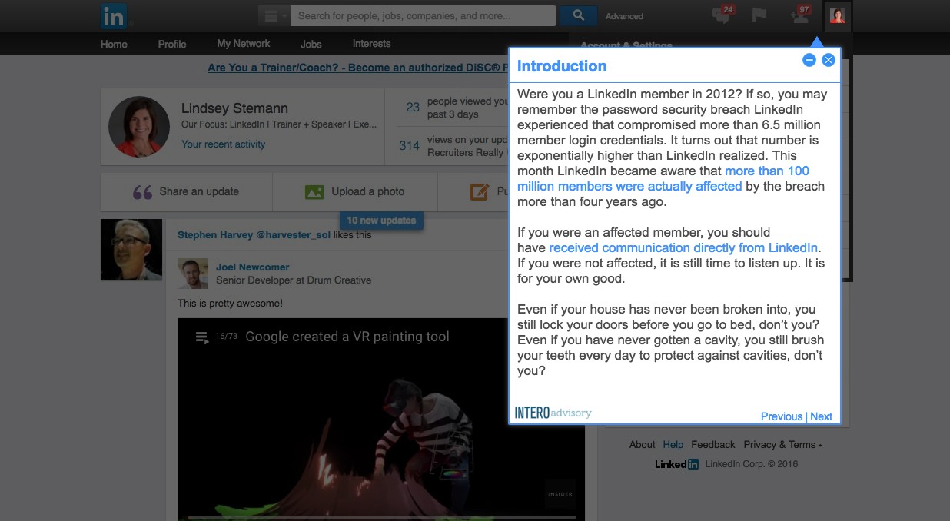This screenshot has height=521, width=950.
Task: Play the Google VR painting tool video
Action: click(x=381, y=420)
